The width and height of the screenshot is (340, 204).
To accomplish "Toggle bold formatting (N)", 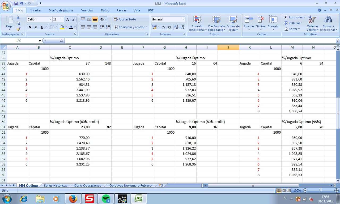I will pyautogui.click(x=30, y=27).
